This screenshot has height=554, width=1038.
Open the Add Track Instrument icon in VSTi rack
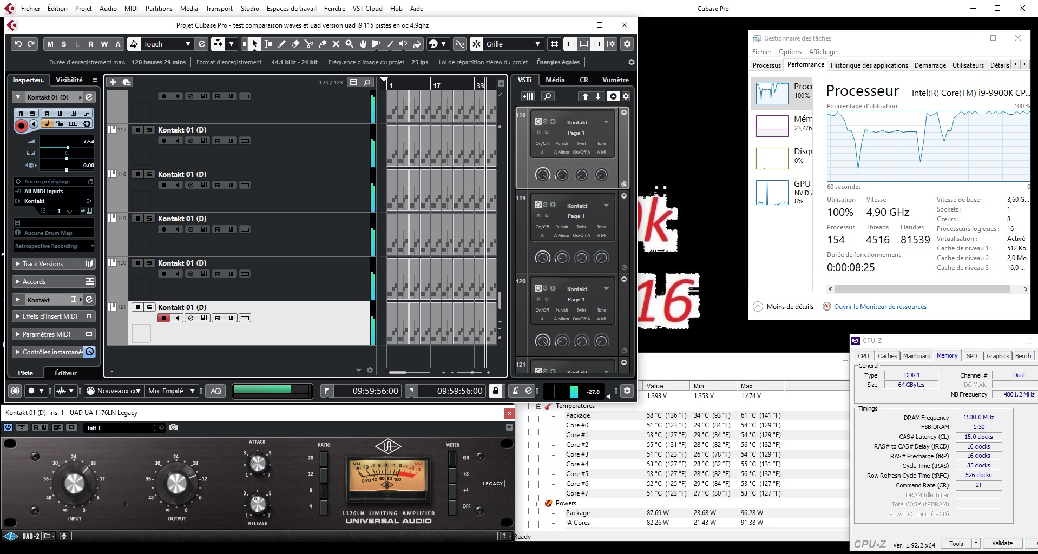[527, 96]
